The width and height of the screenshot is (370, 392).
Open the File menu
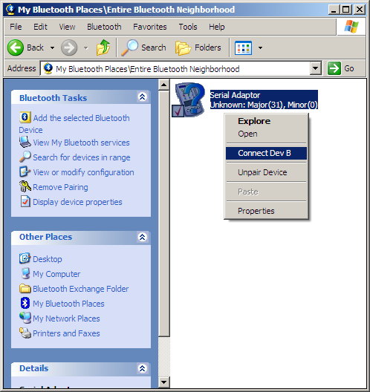click(16, 27)
